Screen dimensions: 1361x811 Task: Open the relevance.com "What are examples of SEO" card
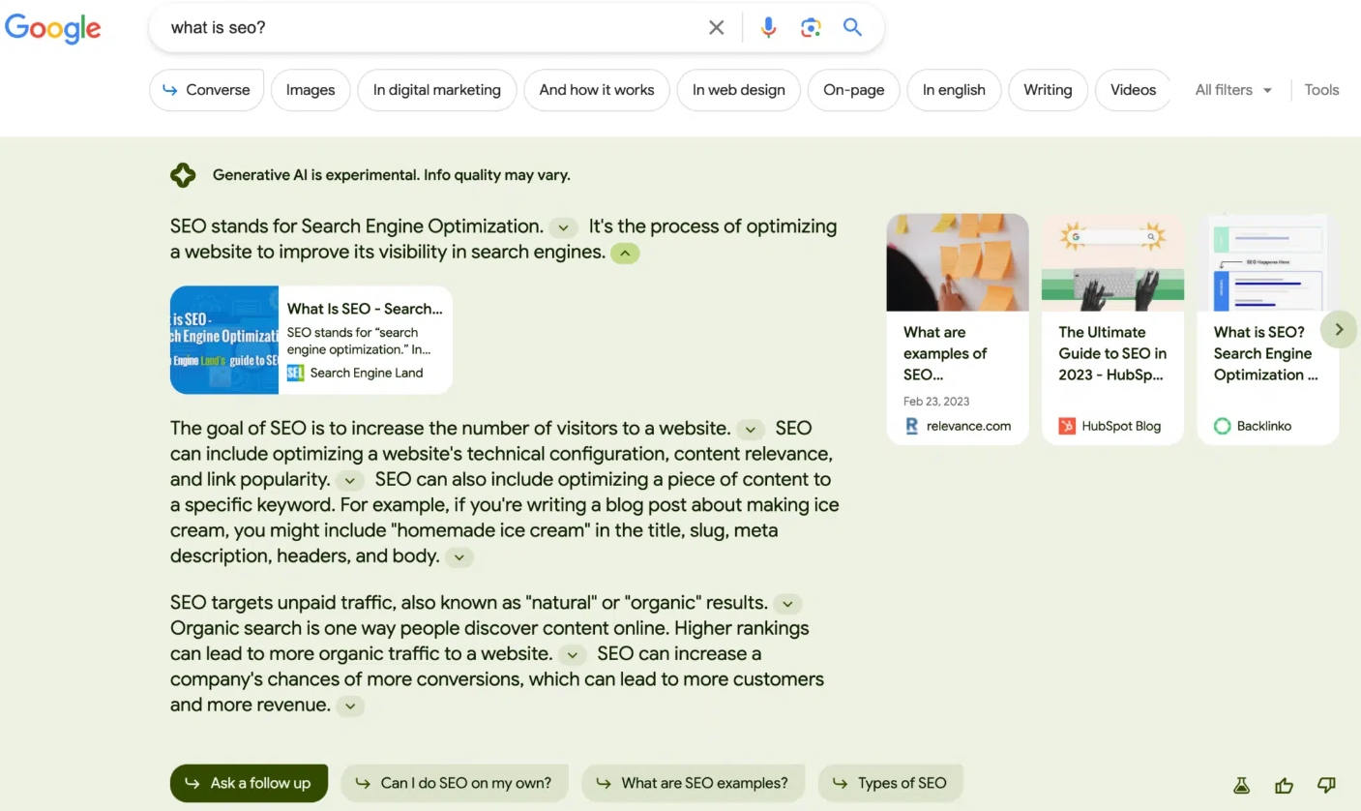[958, 329]
